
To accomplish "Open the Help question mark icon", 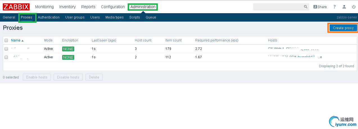I will point(335,7).
